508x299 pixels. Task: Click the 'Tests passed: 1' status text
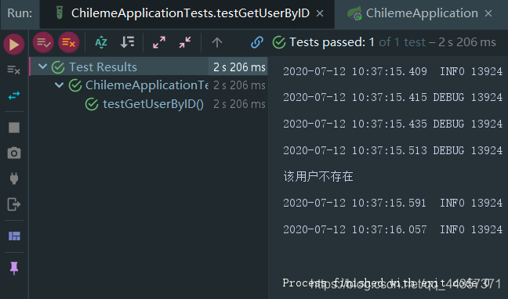(x=332, y=42)
